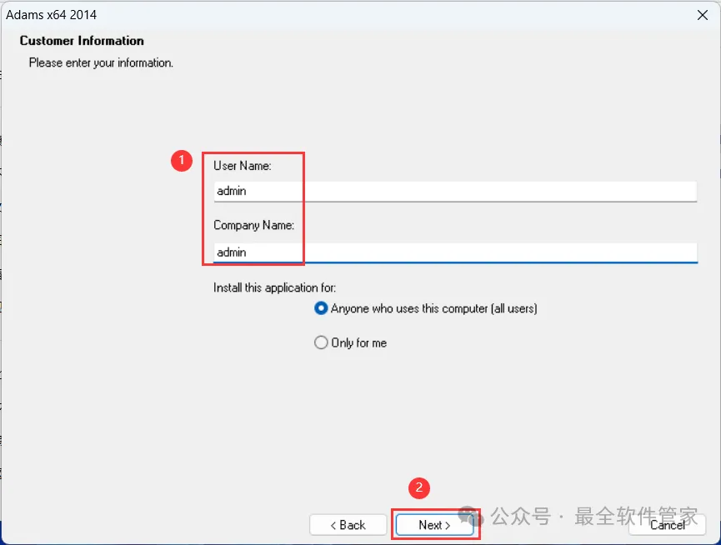Viewport: 721px width, 545px height.
Task: Click the Company Name input field
Action: tap(455, 252)
